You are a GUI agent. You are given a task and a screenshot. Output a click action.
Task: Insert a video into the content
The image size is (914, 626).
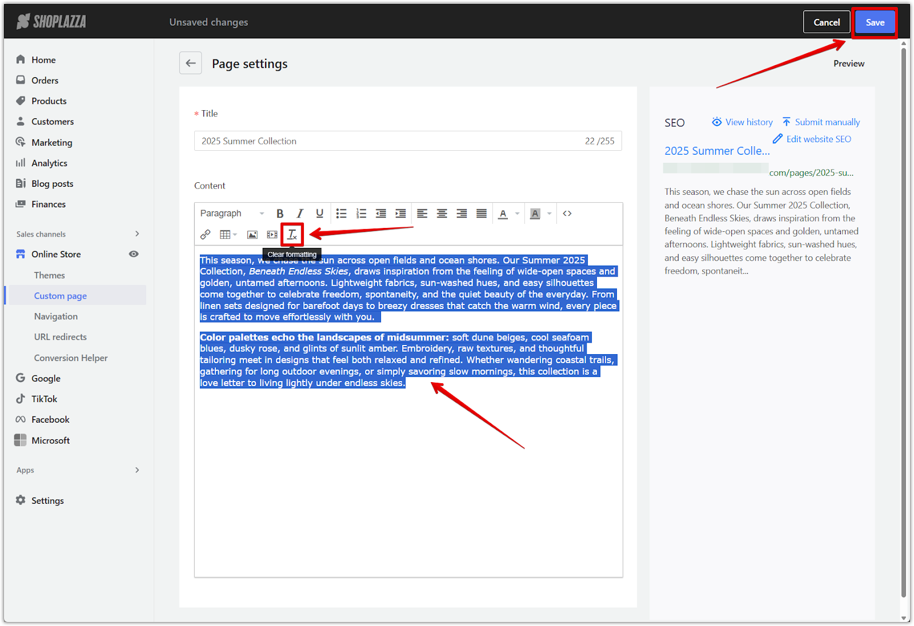[x=272, y=235]
